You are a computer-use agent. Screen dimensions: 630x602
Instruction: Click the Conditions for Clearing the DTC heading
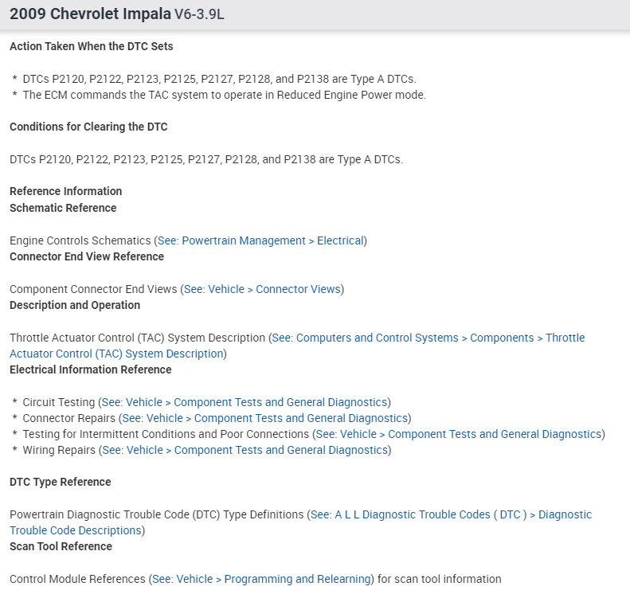click(x=88, y=127)
